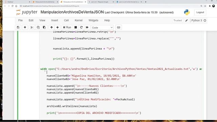The image size is (217, 122).
Task: Click the with open file path line
Action: (x=121, y=69)
